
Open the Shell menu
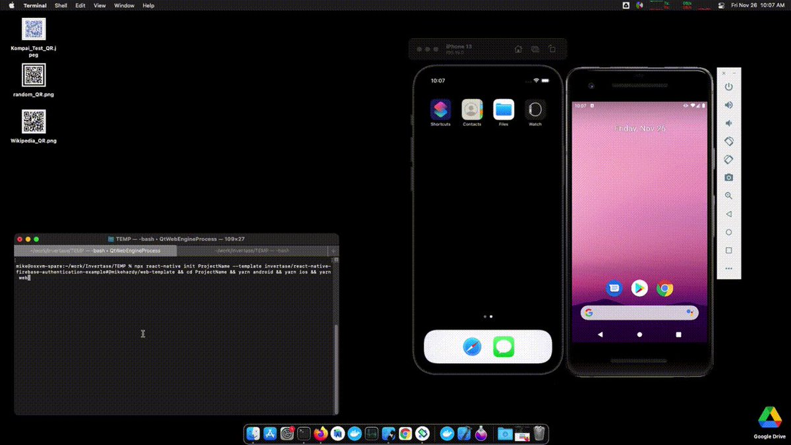[61, 5]
